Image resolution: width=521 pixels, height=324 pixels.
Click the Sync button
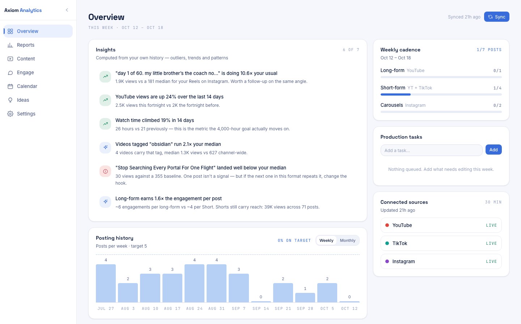tap(496, 17)
